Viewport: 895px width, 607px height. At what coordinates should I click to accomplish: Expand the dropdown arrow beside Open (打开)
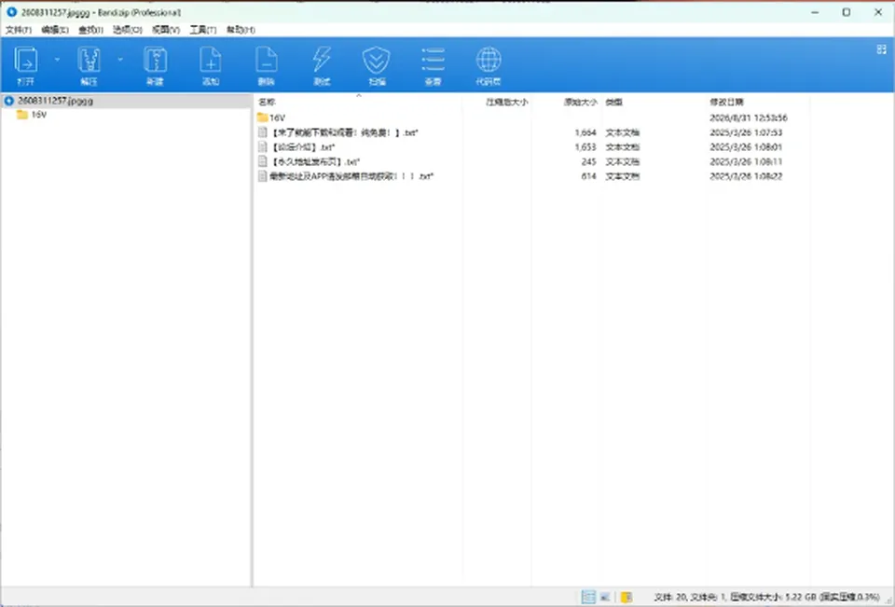pos(57,59)
